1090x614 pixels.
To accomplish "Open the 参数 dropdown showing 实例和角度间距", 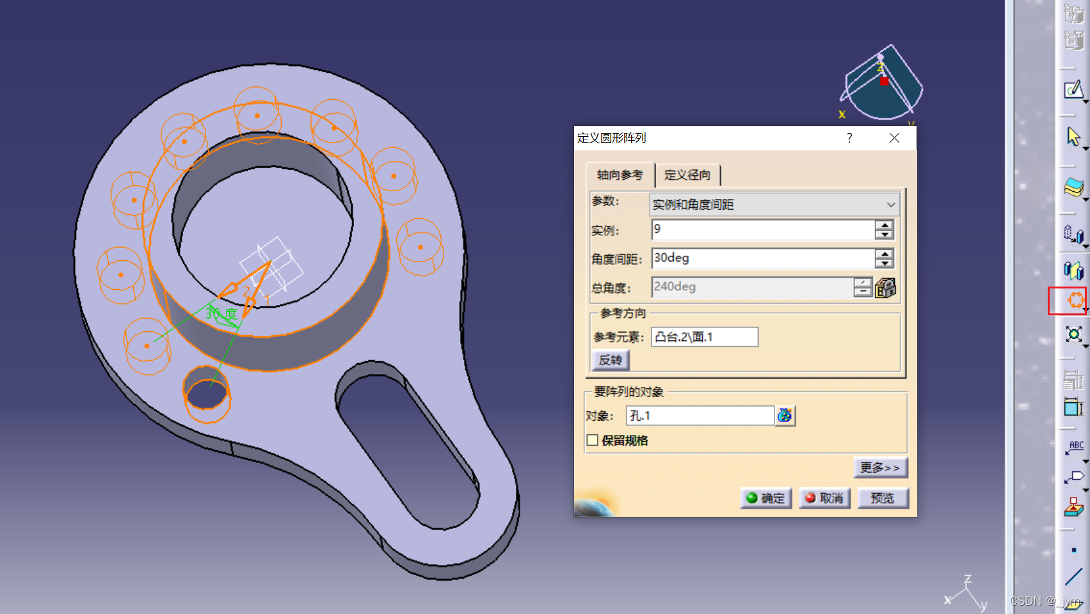I will [891, 205].
